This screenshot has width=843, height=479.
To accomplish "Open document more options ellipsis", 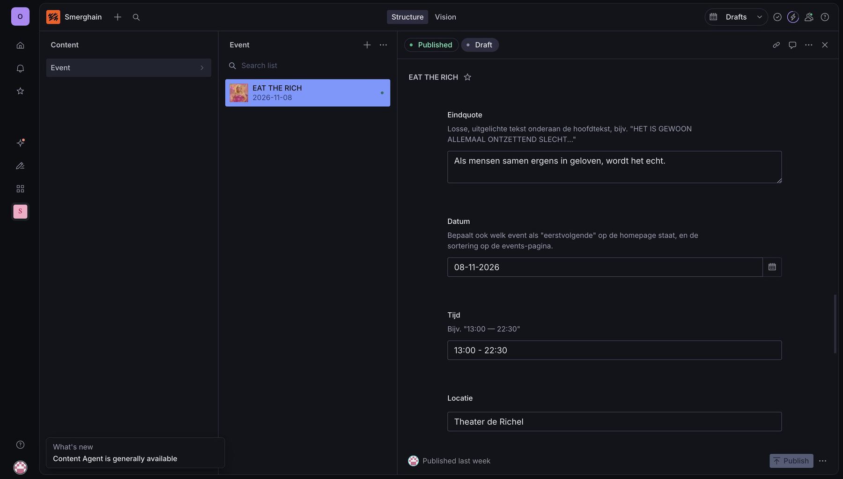I will pos(808,45).
